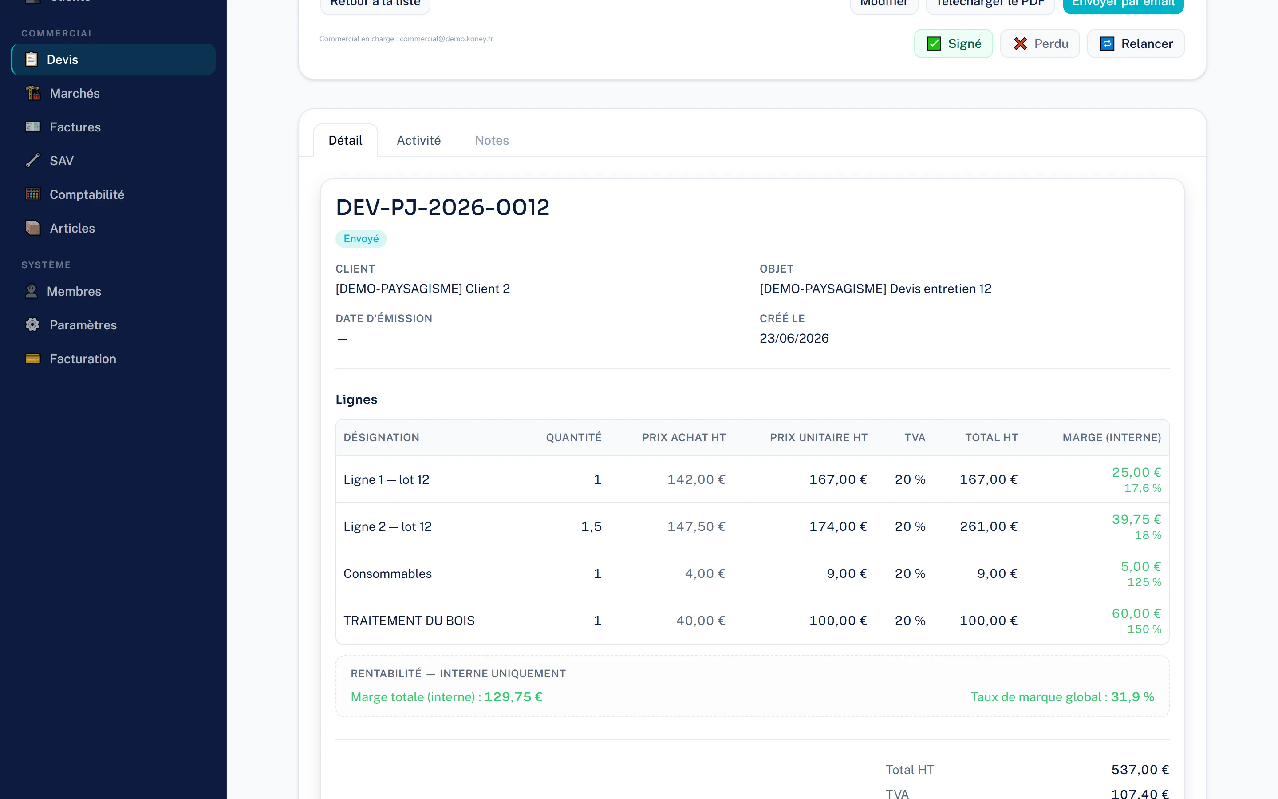Click the Envoyé status badge
Image resolution: width=1278 pixels, height=799 pixels.
[361, 239]
